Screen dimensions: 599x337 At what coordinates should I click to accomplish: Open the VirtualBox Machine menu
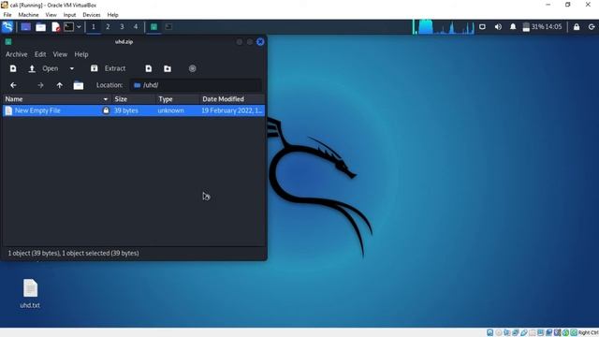pyautogui.click(x=28, y=15)
